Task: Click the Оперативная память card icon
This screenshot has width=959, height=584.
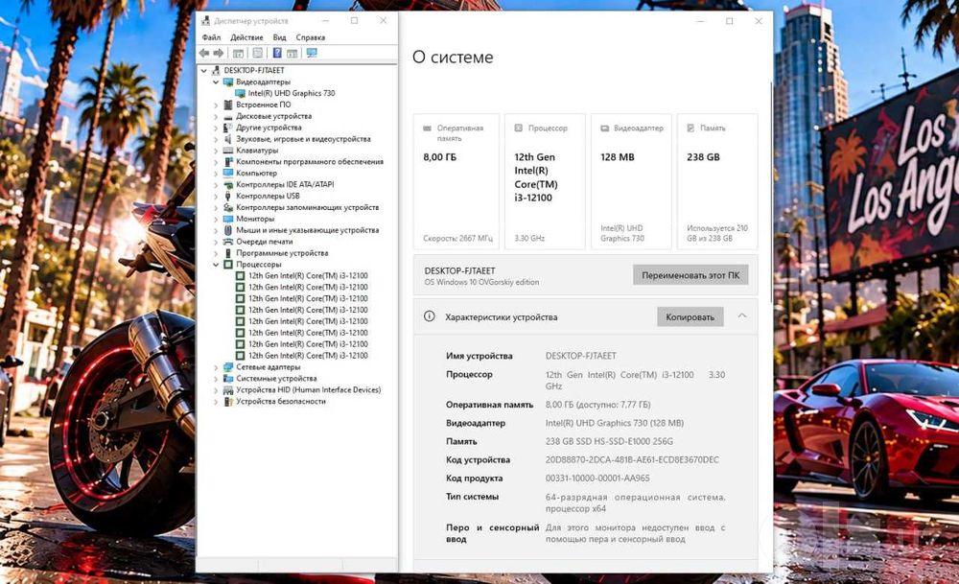Action: [428, 128]
